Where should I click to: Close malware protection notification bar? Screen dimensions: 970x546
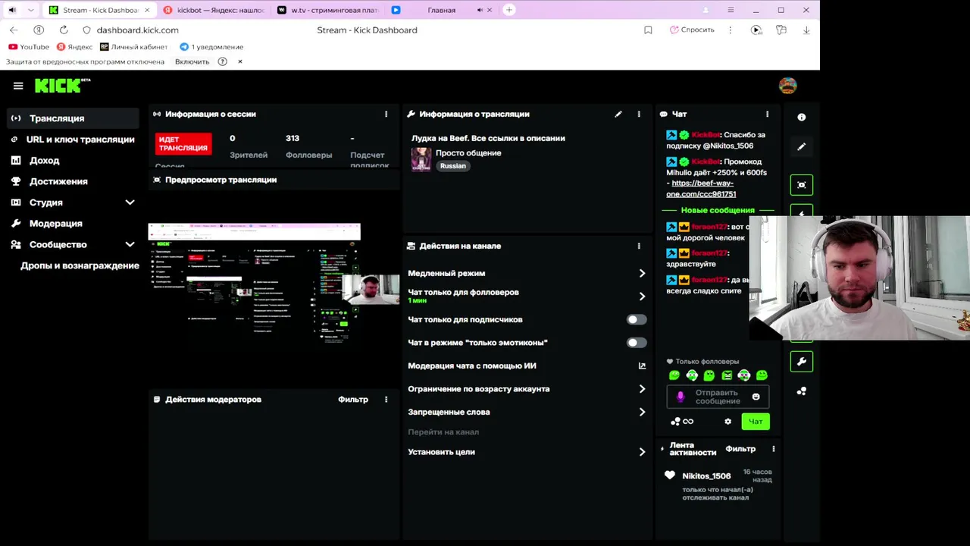[x=240, y=61]
